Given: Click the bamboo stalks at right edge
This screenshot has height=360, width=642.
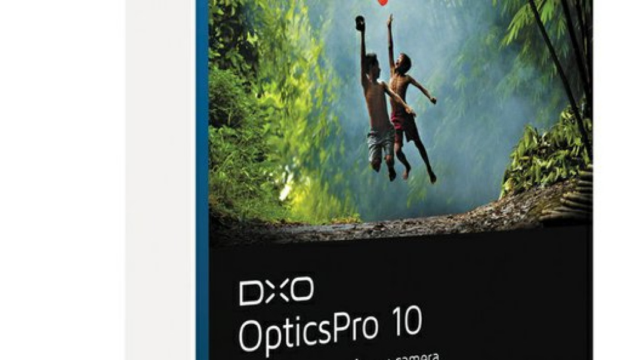Looking at the screenshot, I should pos(567,70).
